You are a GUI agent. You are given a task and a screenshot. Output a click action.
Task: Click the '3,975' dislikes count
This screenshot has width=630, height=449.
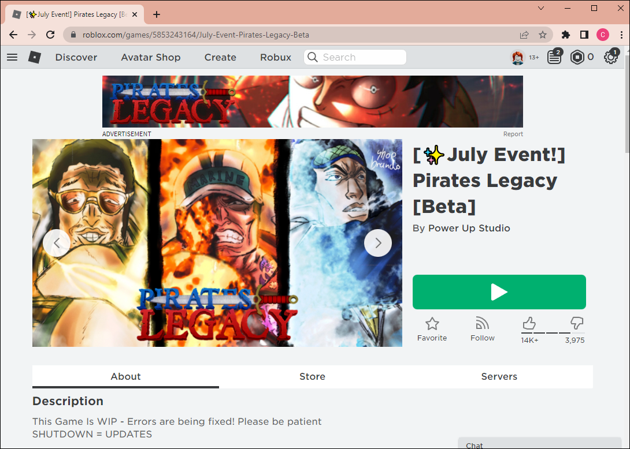[575, 341]
